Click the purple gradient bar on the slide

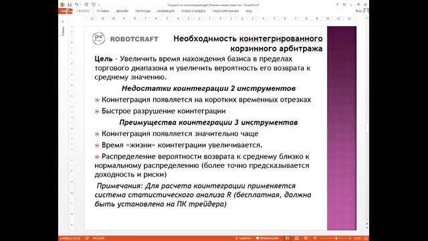click(342, 128)
